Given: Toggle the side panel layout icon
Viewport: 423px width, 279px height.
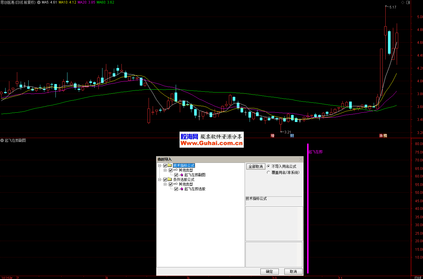Looking at the screenshot, I should coord(408,2).
